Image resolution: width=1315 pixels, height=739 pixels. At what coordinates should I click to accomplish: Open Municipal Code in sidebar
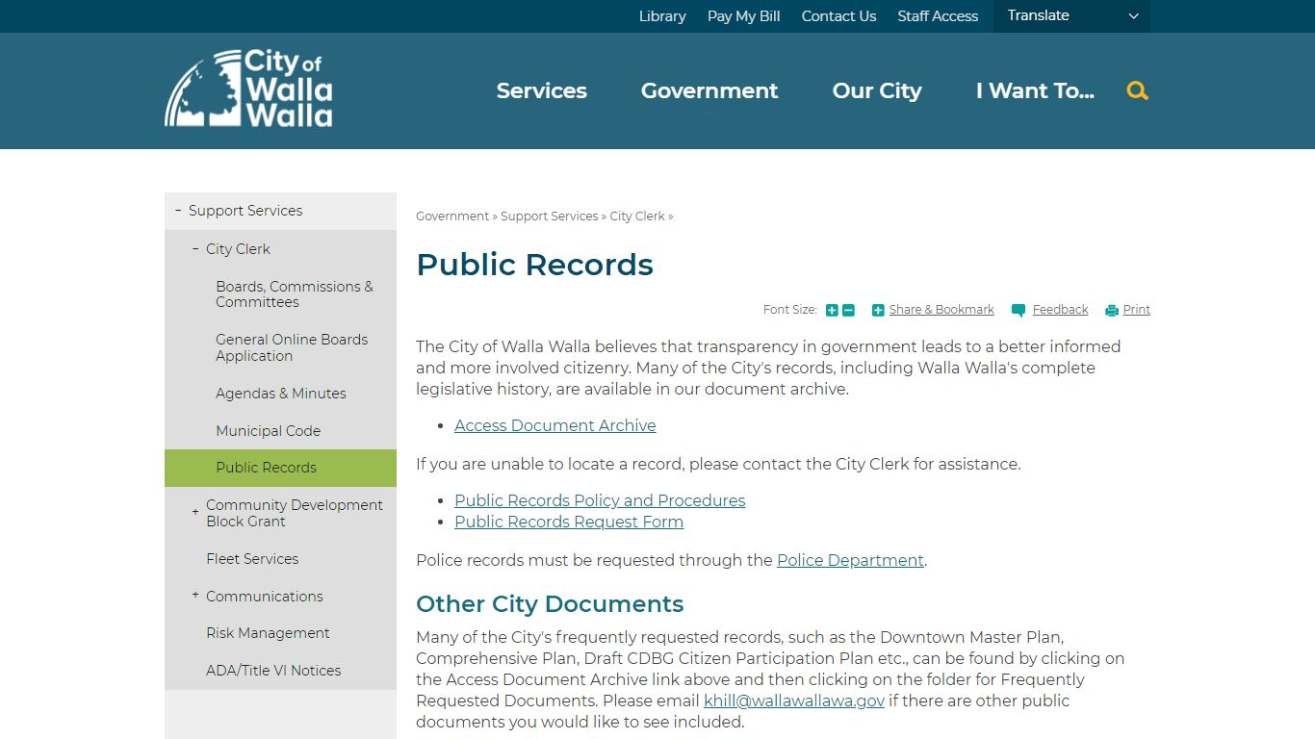coord(268,430)
